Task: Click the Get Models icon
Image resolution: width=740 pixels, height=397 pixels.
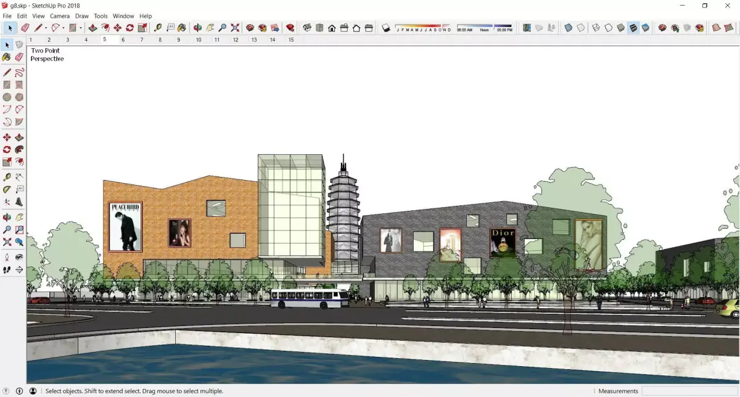Action: [662, 28]
